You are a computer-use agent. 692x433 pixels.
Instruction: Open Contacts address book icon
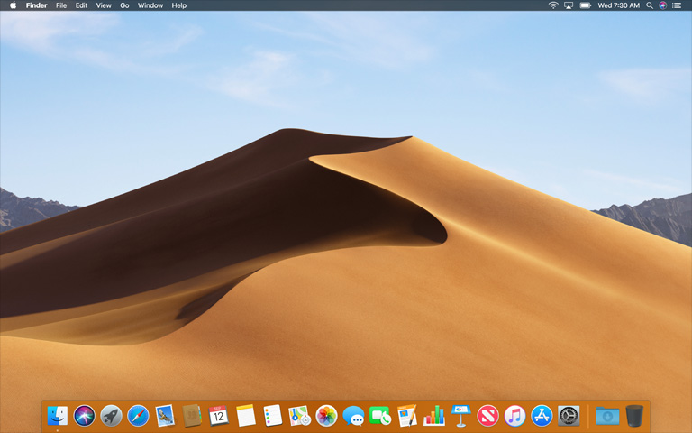click(x=192, y=416)
